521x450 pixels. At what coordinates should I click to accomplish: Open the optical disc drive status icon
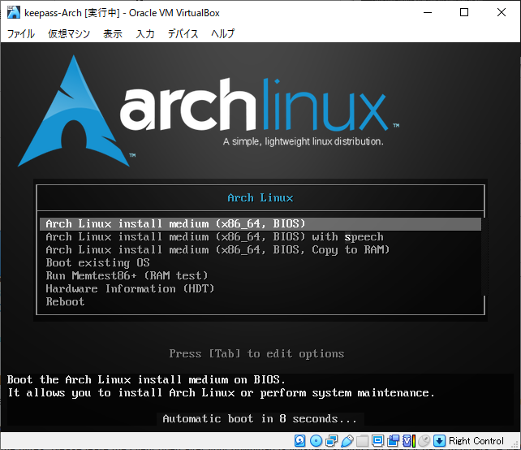[316, 441]
